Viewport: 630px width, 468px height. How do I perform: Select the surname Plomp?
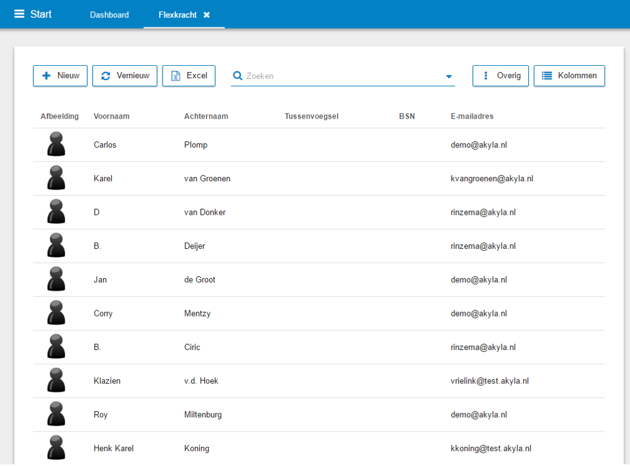click(196, 145)
